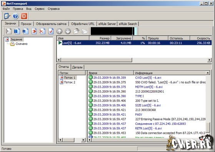Click the checkmark document properties icon
This screenshot has height=152, width=215.
[x=51, y=31]
